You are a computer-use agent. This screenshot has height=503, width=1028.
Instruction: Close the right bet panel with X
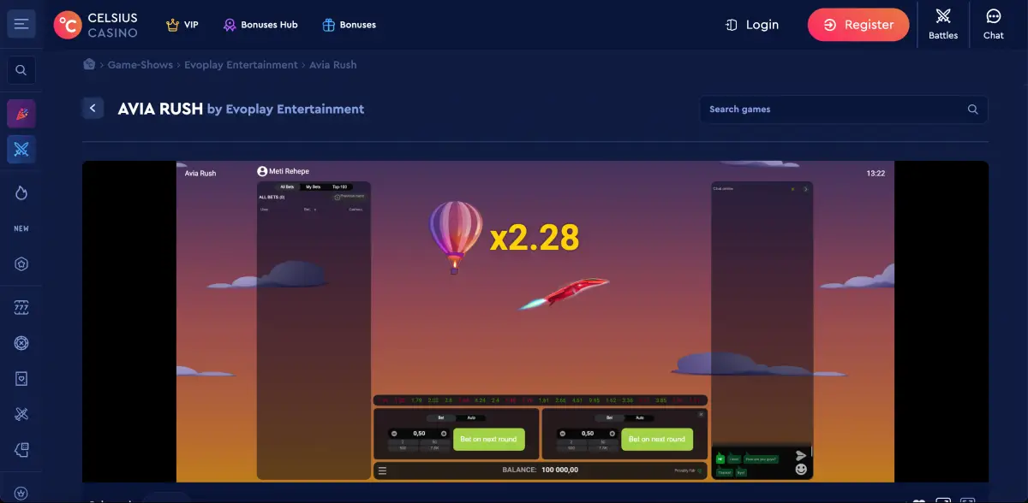[x=701, y=414]
